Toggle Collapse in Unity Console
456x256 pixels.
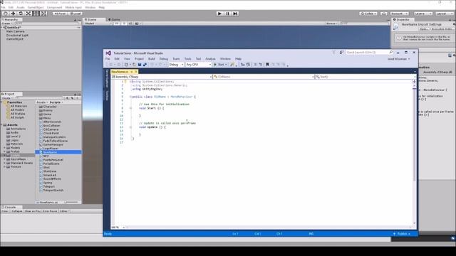(17, 211)
